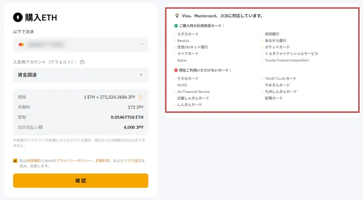
Task: Click the やまぎんカード entry
Action: point(277,85)
